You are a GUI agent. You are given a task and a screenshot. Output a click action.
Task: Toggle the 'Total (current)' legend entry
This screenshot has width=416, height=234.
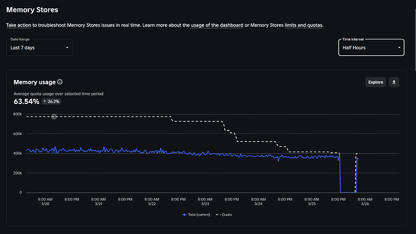coord(196,215)
